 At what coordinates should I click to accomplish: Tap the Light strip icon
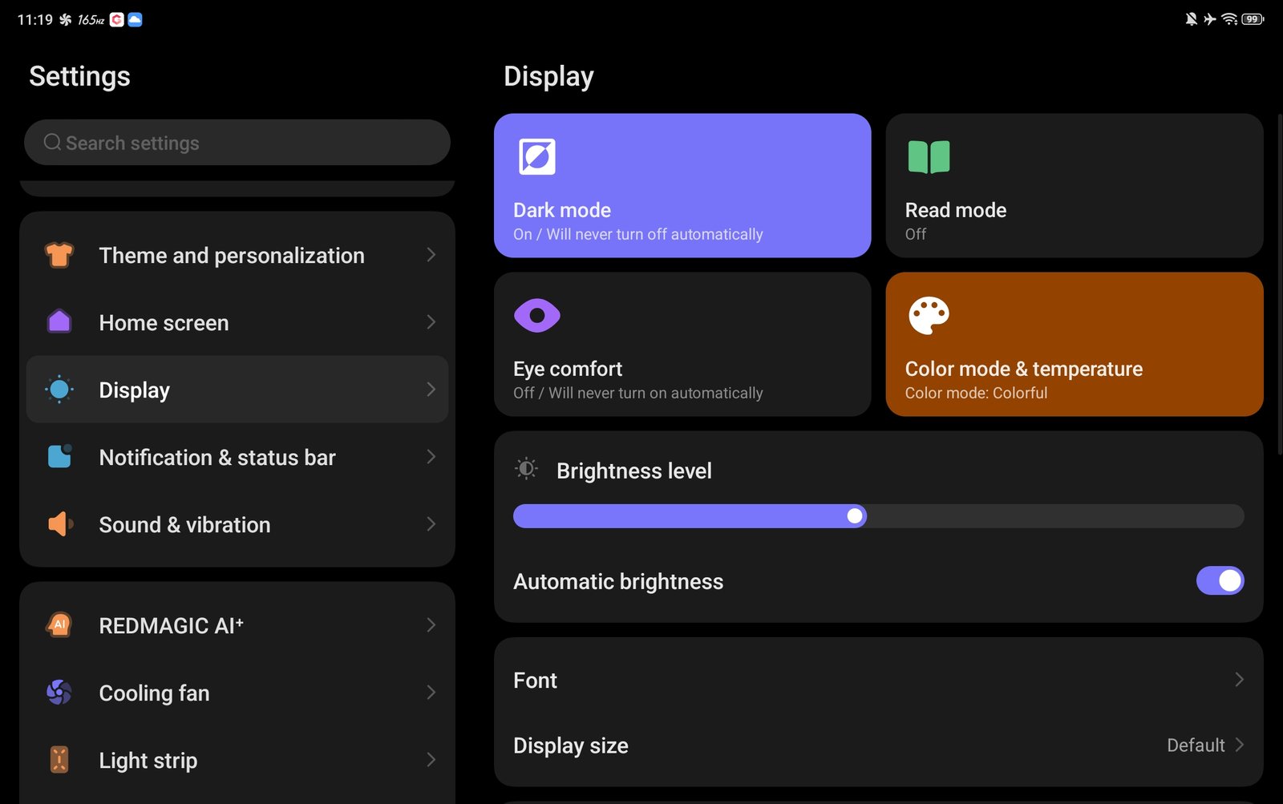tap(59, 760)
